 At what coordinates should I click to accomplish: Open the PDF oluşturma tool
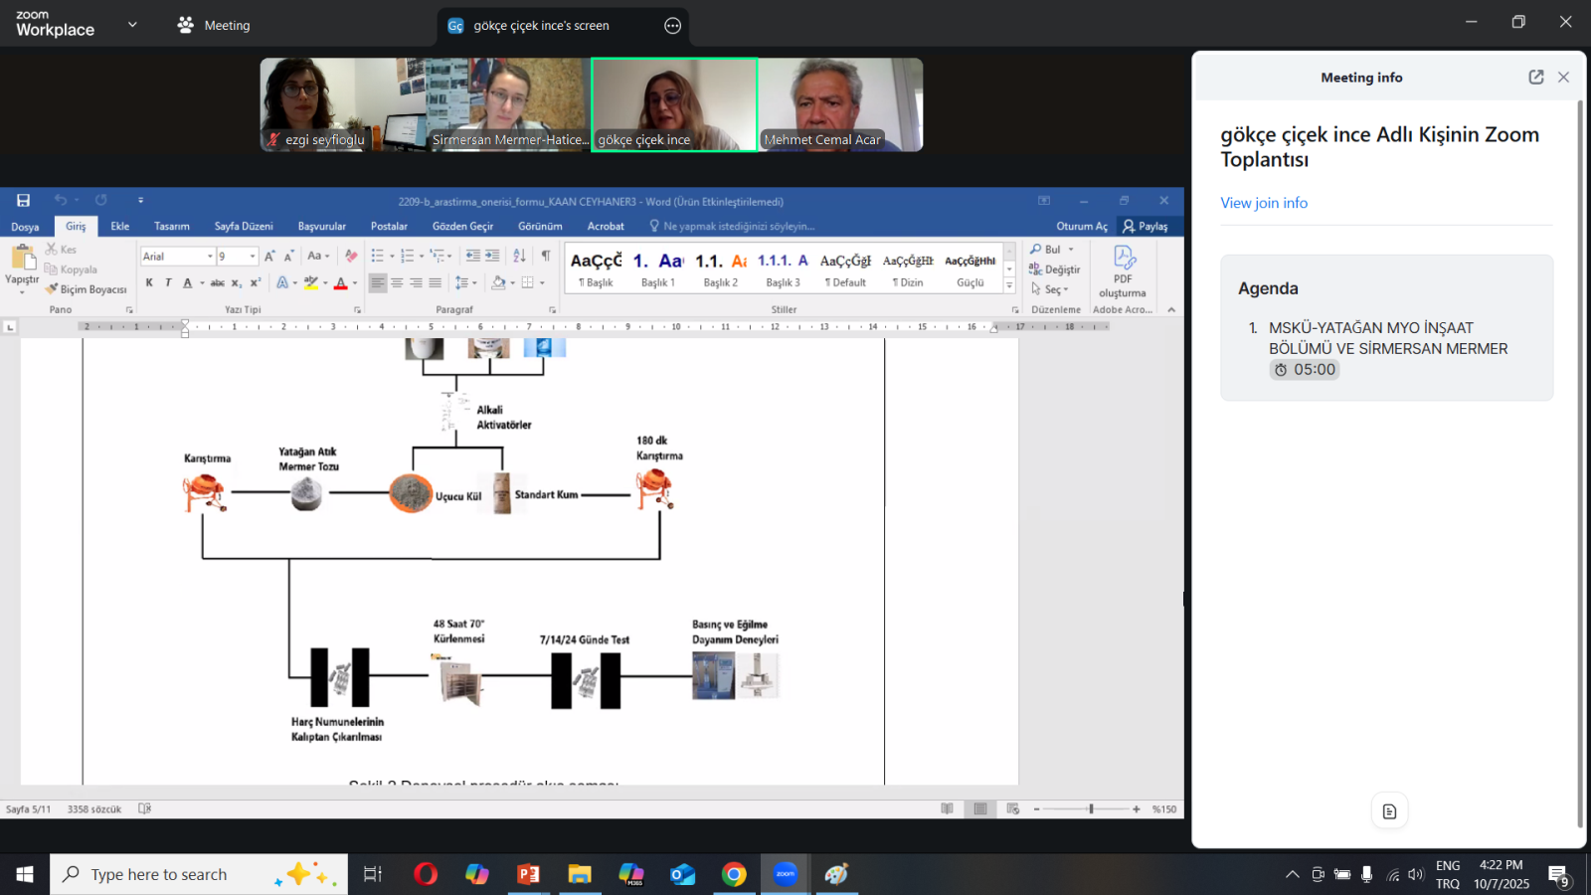[x=1124, y=270]
